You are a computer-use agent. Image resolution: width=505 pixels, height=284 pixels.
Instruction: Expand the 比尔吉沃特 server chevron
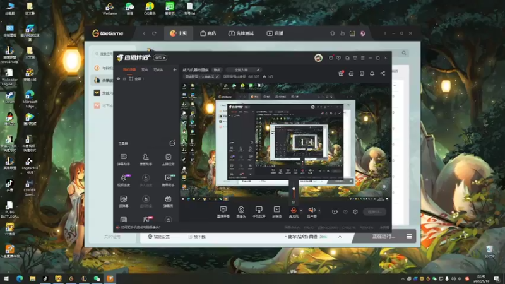340,237
